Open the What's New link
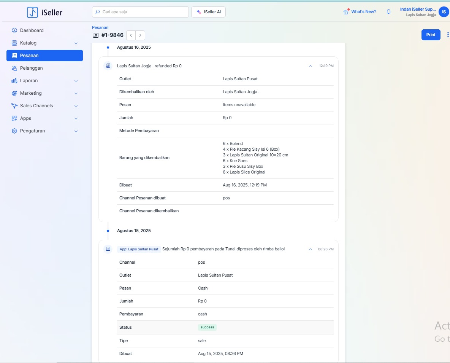 [363, 11]
